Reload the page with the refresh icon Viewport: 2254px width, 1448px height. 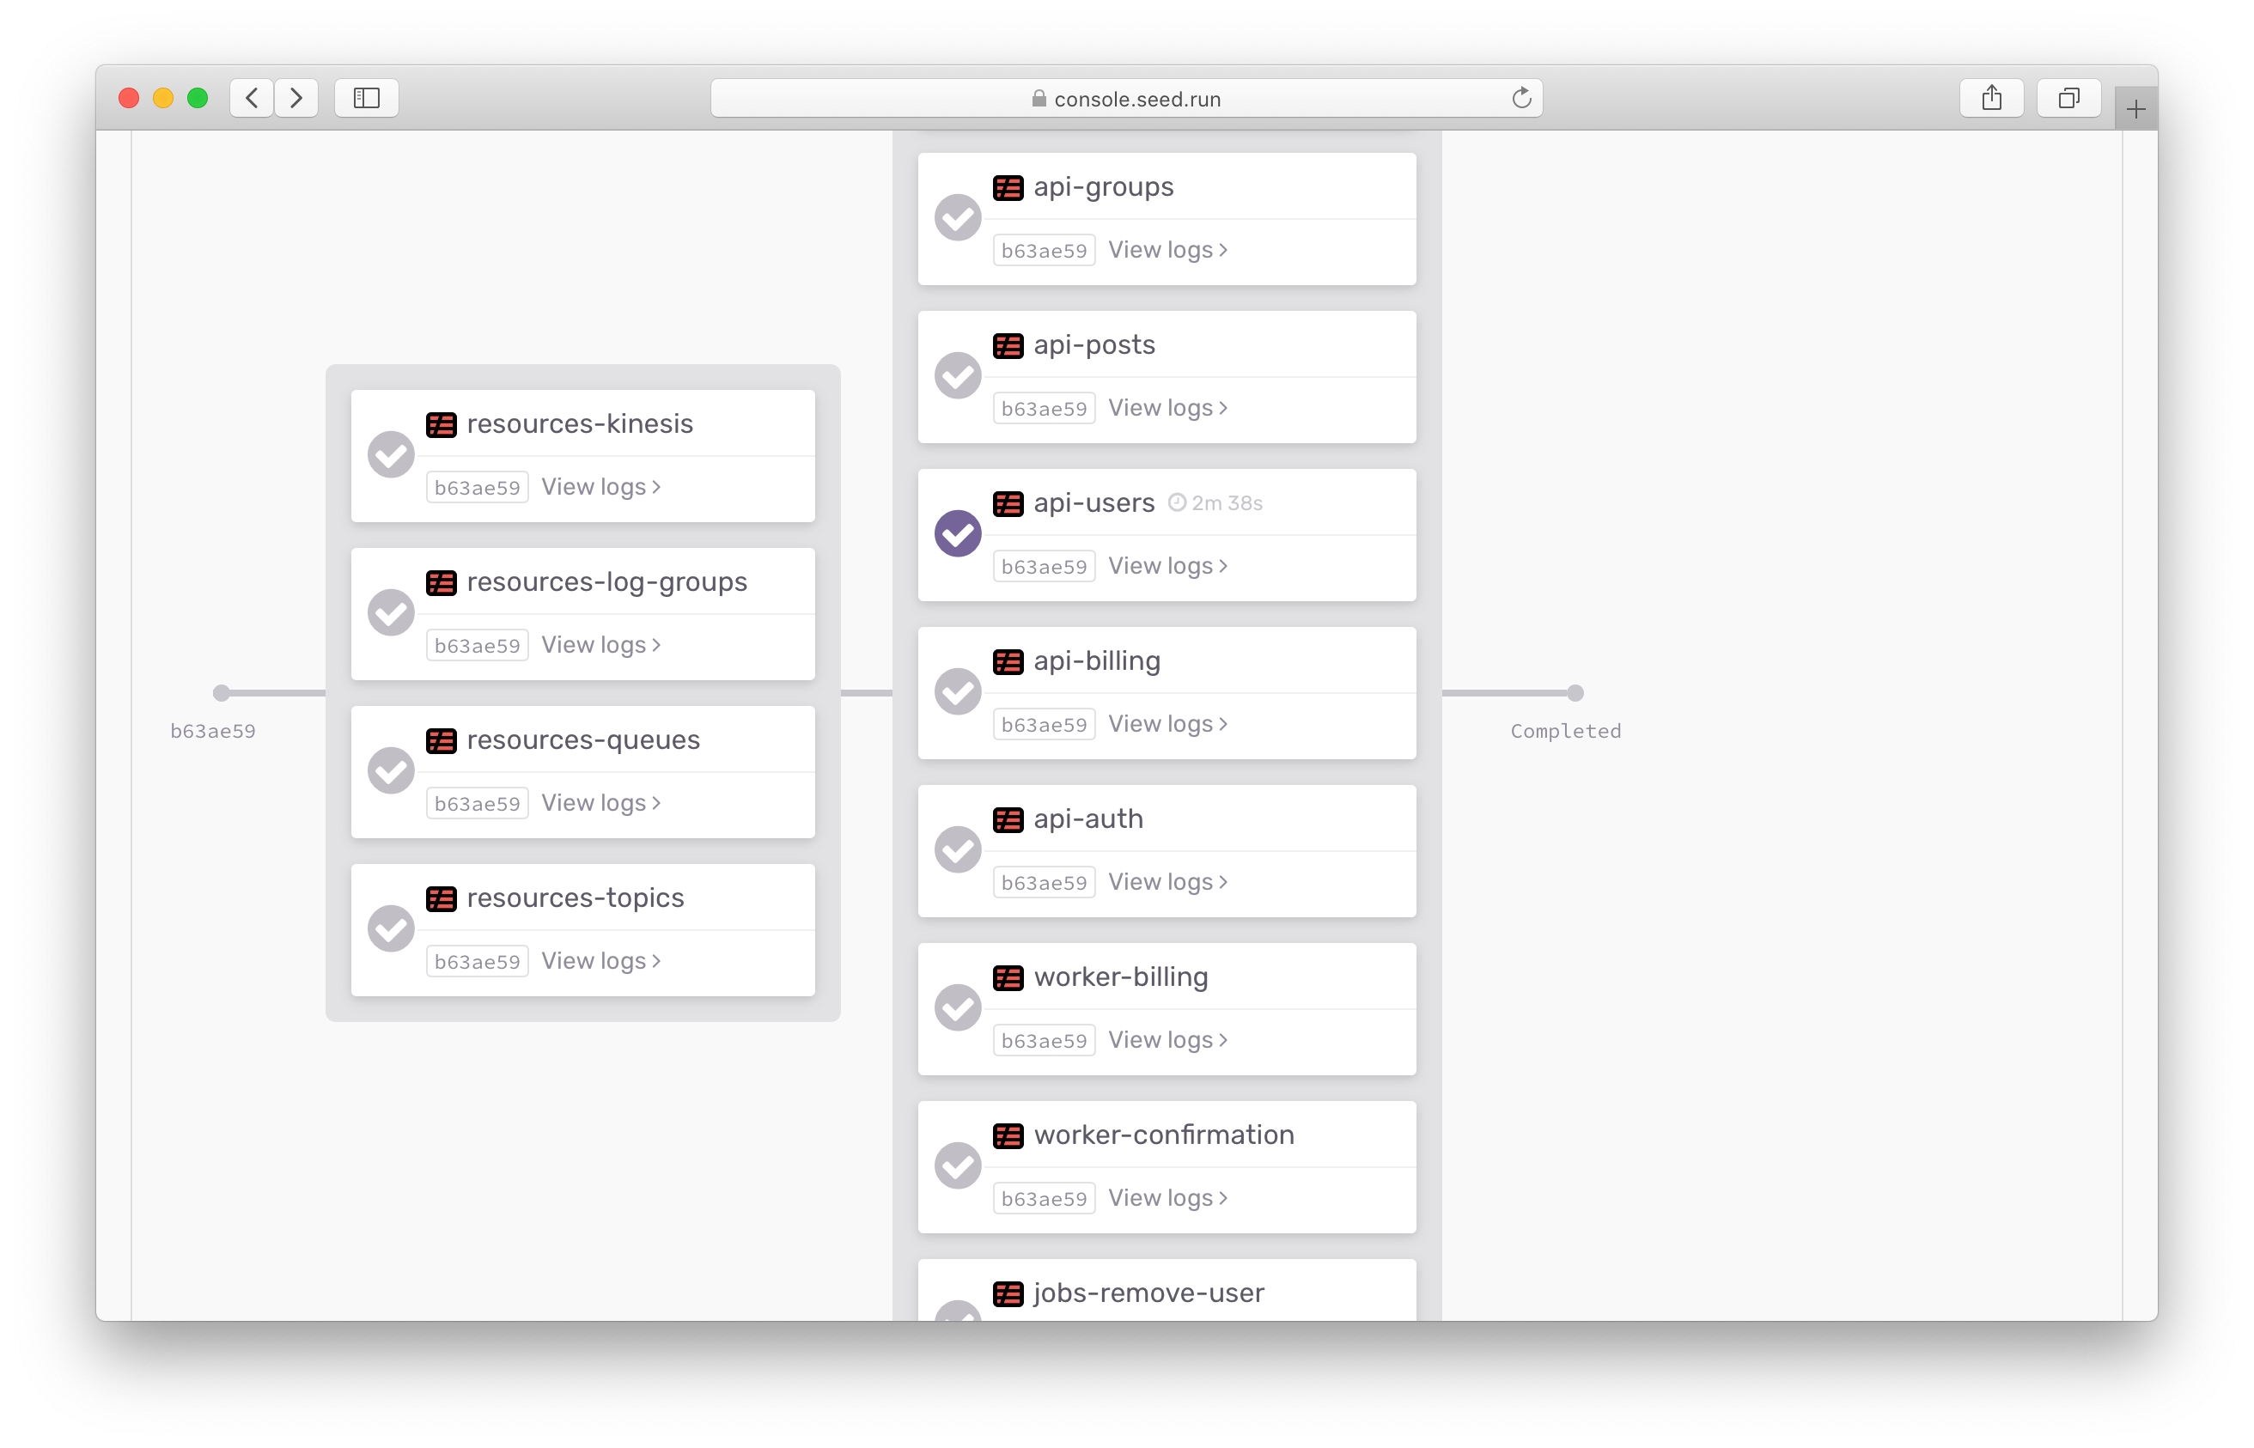click(1520, 98)
